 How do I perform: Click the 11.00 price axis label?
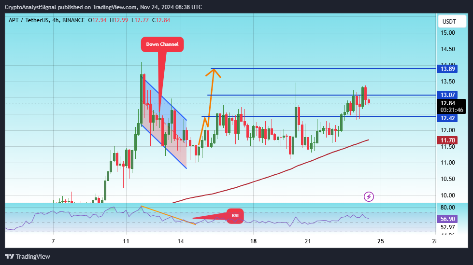click(x=448, y=163)
